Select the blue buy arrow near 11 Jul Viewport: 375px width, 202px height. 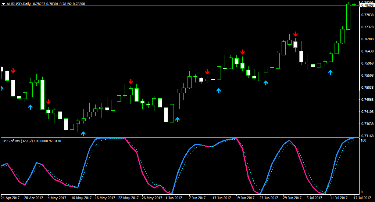click(330, 72)
